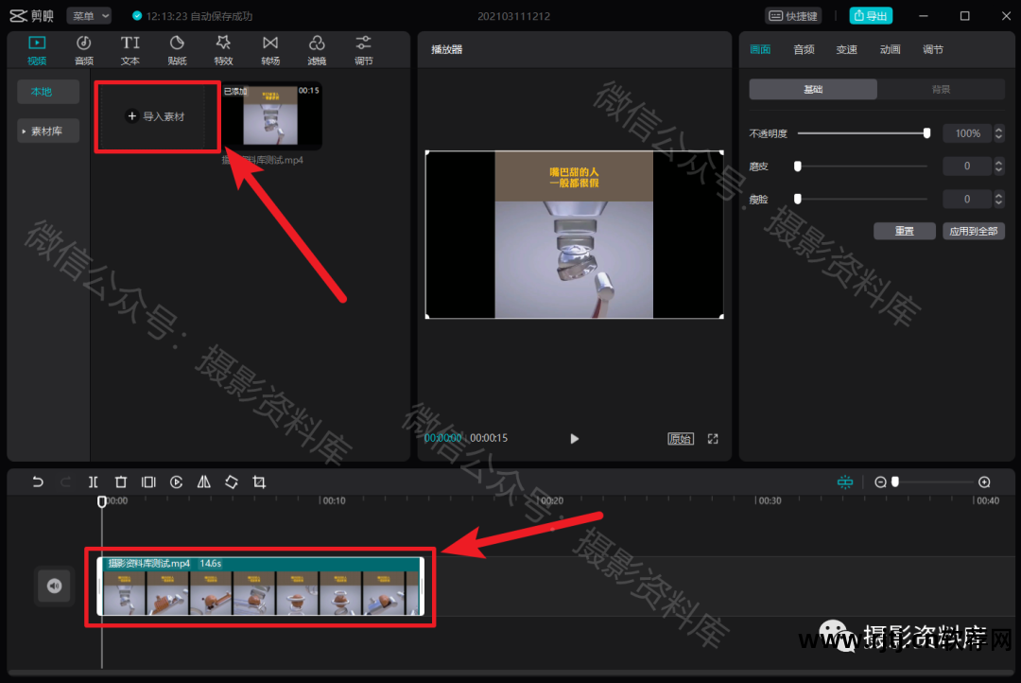Open the 视频 video media tab
The width and height of the screenshot is (1021, 683).
(37, 51)
